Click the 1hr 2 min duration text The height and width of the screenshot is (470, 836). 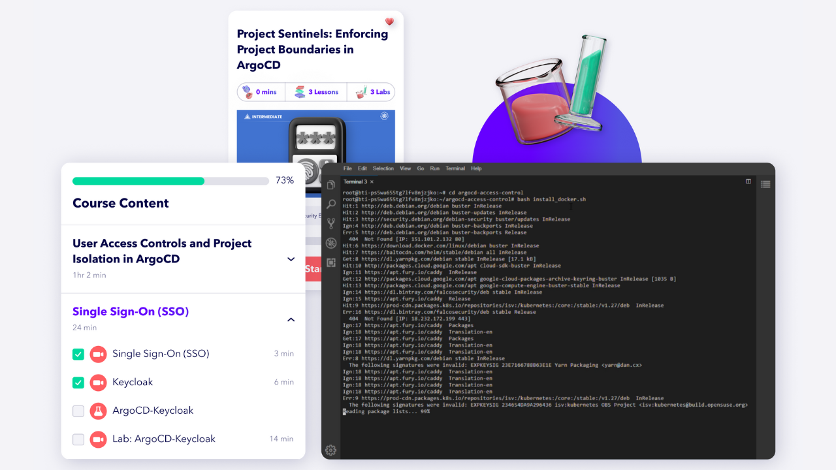click(89, 275)
